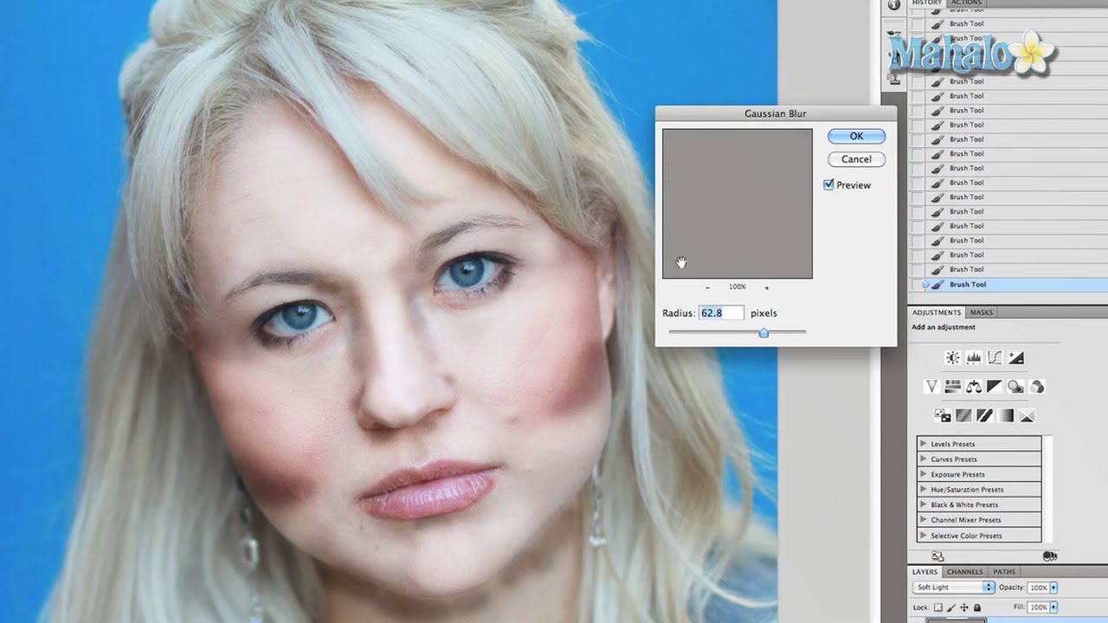Switch to the Masks tab
This screenshot has width=1108, height=623.
tap(981, 312)
